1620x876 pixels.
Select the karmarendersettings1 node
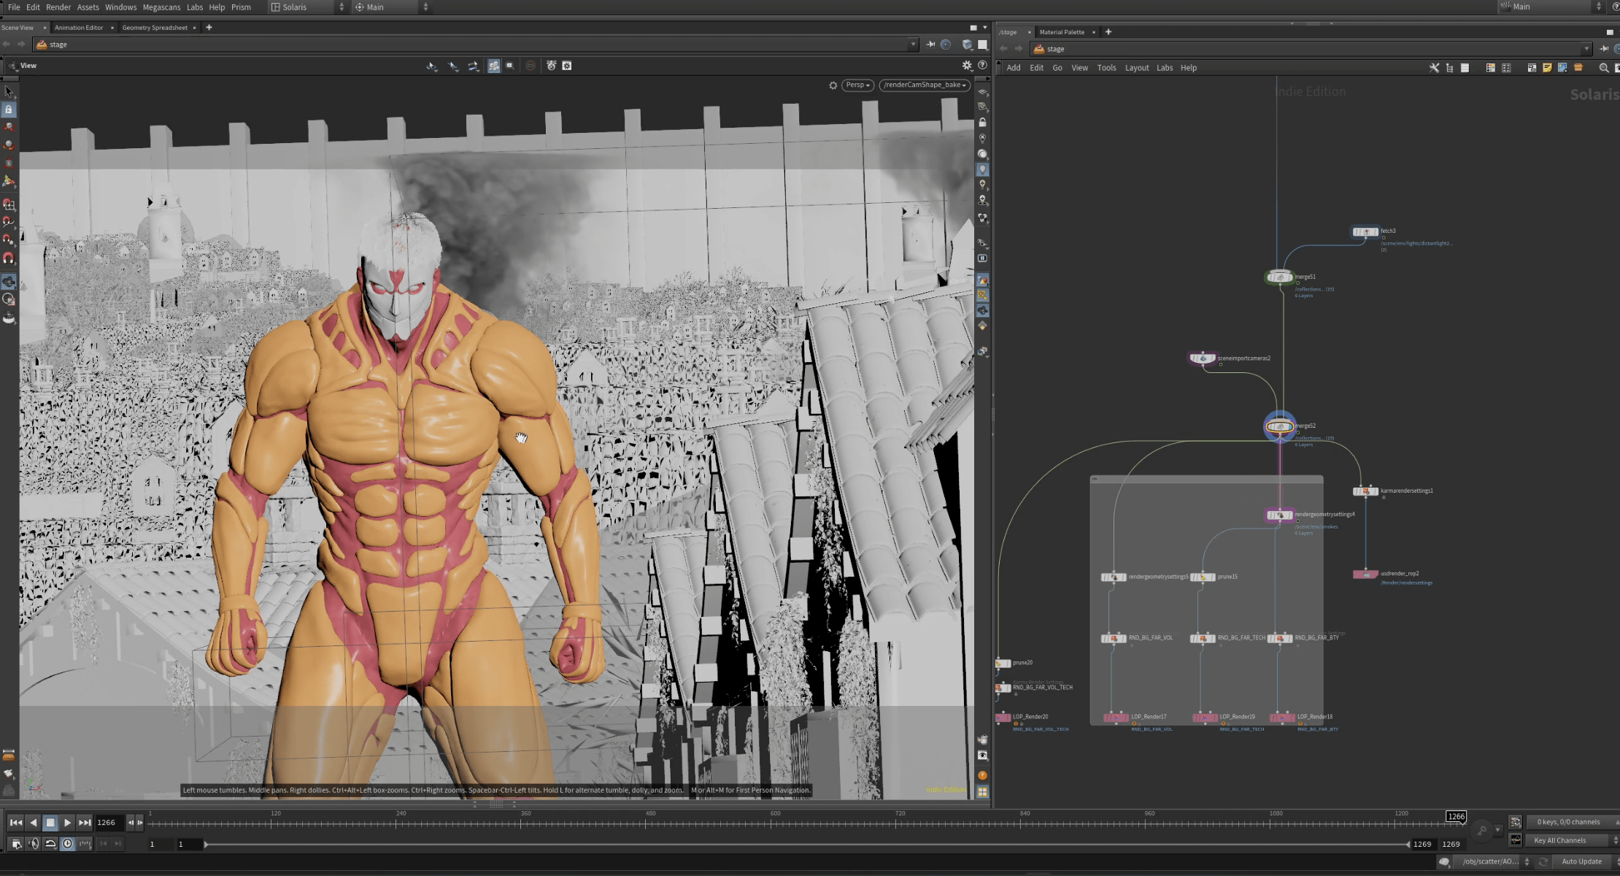1365,491
